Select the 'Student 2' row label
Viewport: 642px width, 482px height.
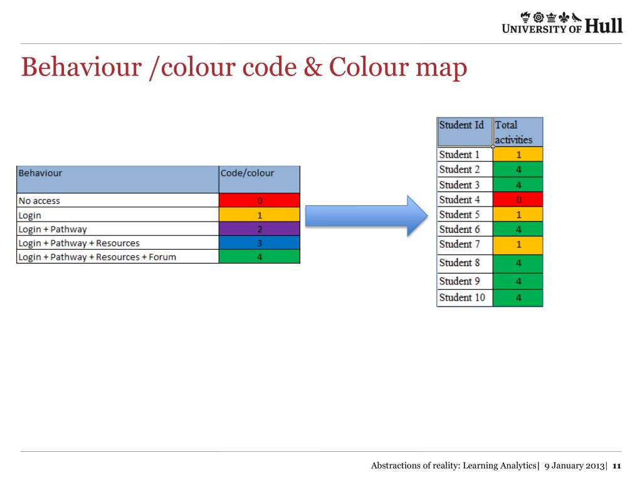[465, 169]
